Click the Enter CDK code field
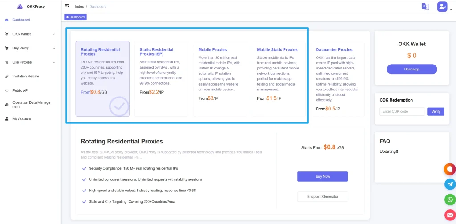Image resolution: width=456 pixels, height=224 pixels. [402, 111]
